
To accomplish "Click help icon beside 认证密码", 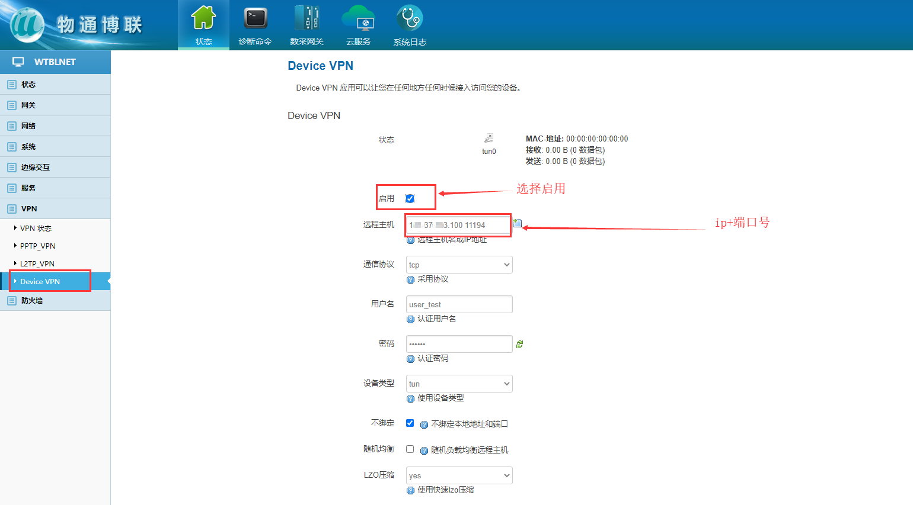I will [x=410, y=359].
